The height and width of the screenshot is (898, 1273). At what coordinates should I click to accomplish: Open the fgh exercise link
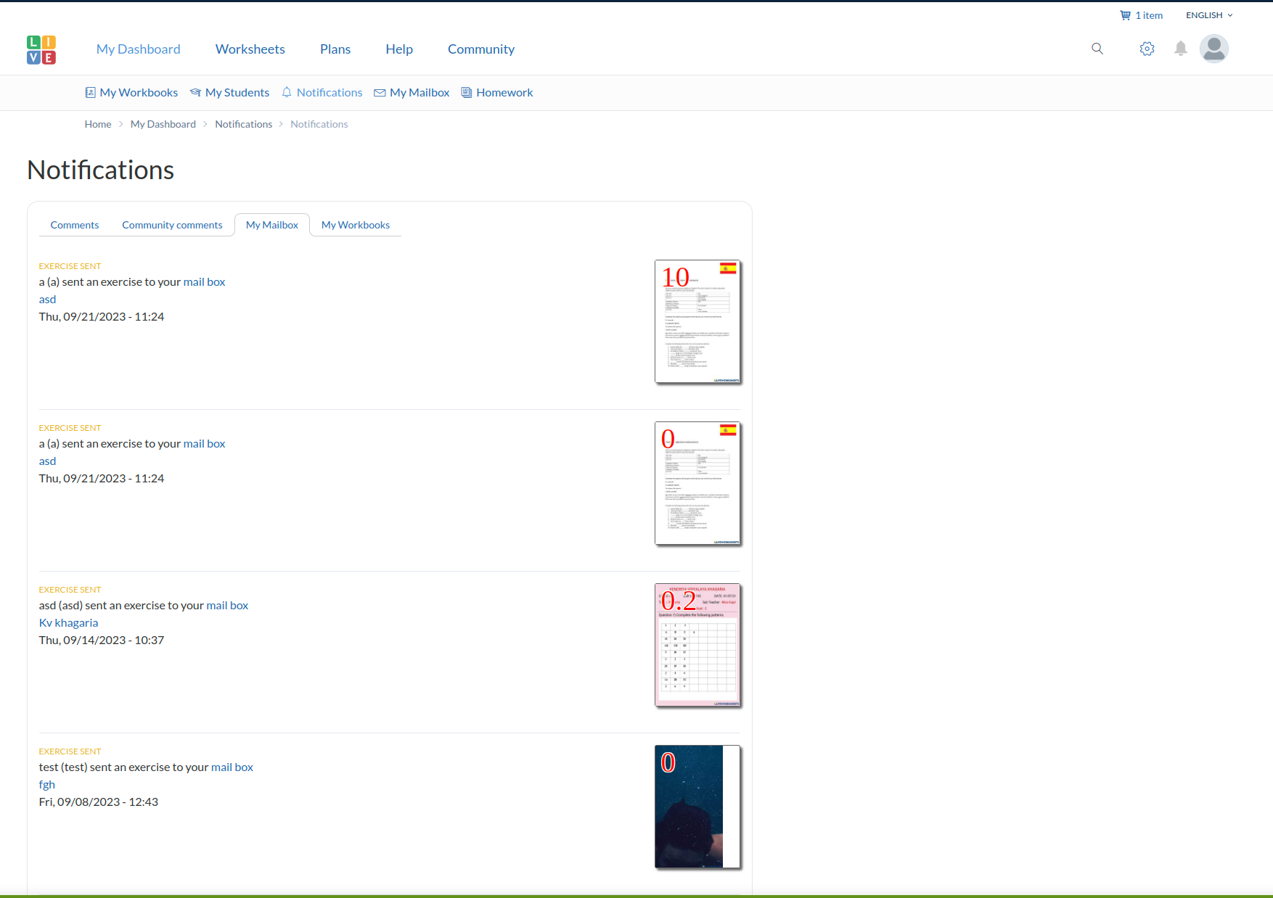47,784
